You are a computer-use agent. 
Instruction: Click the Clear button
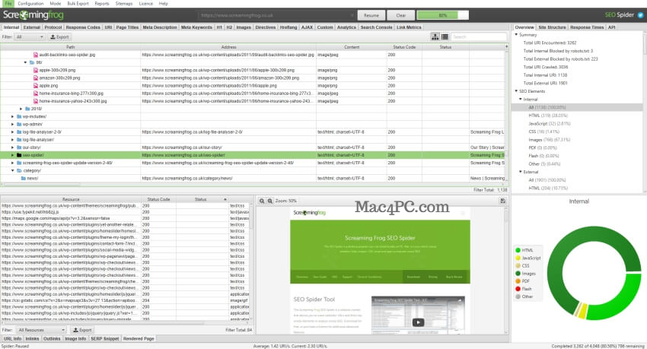[x=401, y=15]
